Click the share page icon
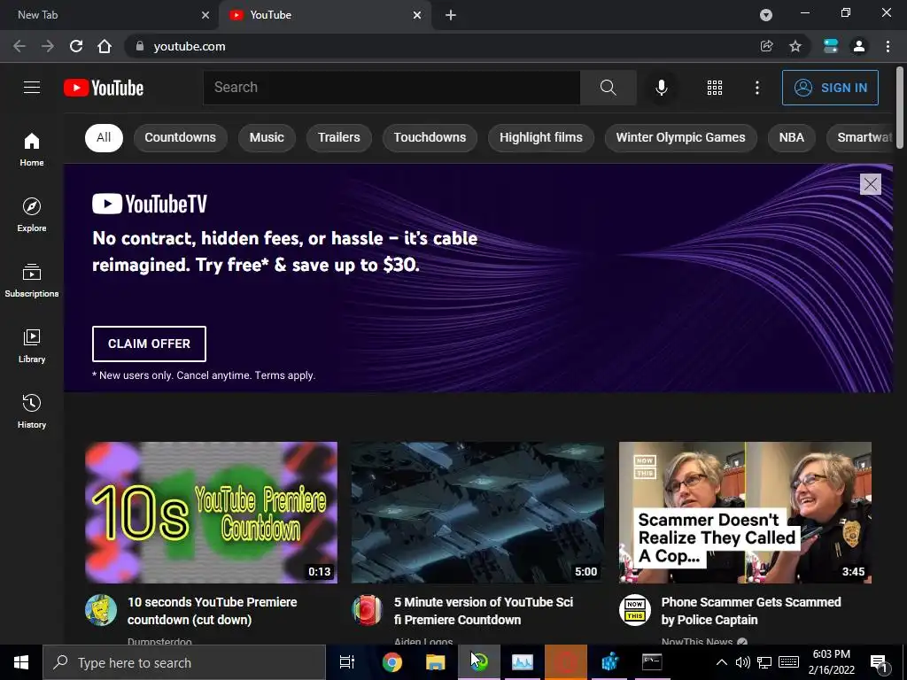 (x=766, y=46)
